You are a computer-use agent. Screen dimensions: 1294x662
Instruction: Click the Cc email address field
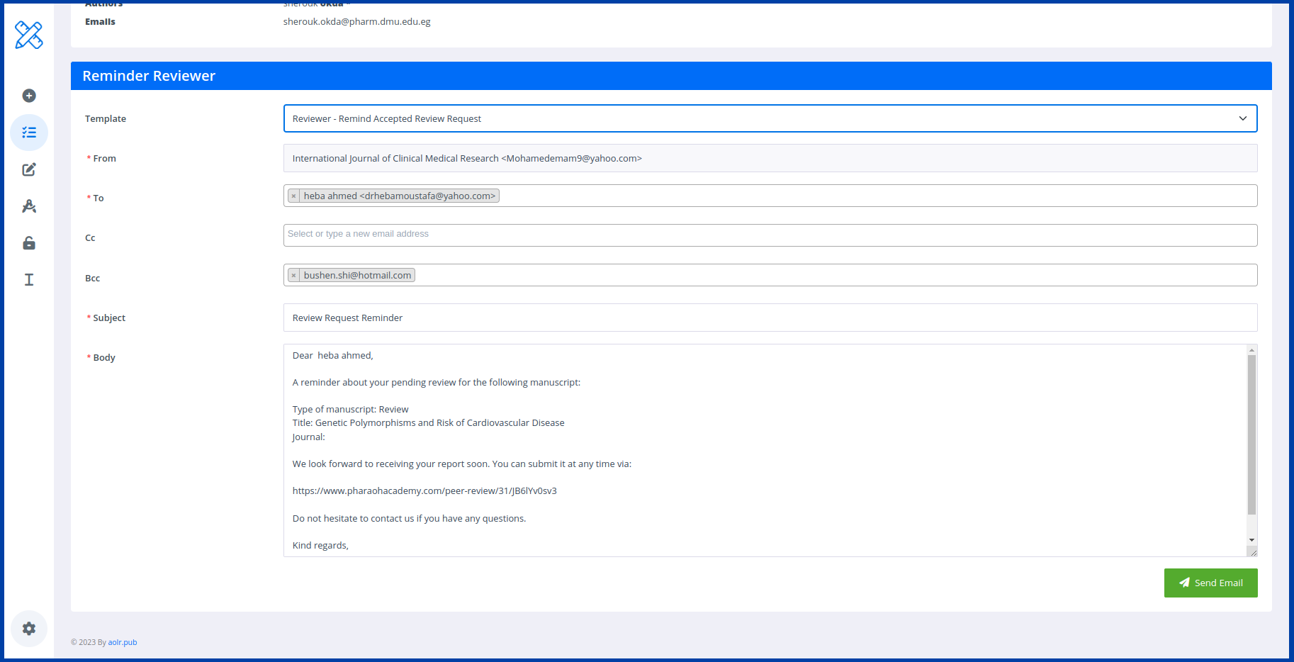(x=770, y=235)
